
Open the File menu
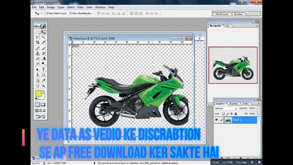click(x=34, y=7)
